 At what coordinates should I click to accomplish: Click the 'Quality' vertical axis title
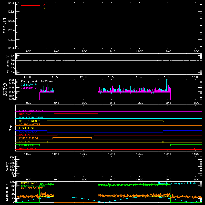coord(7,166)
